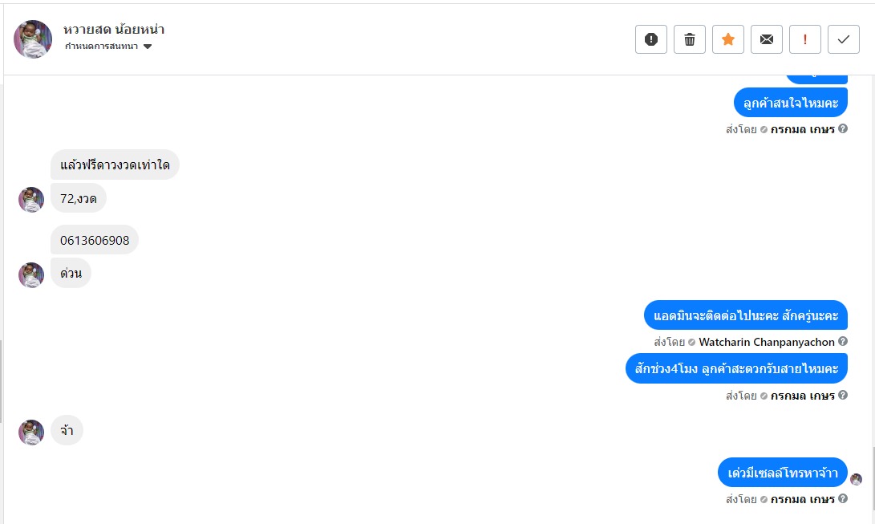Select the phone number message 0613606908
Screen dimensions: 875x524
pyautogui.click(x=95, y=240)
